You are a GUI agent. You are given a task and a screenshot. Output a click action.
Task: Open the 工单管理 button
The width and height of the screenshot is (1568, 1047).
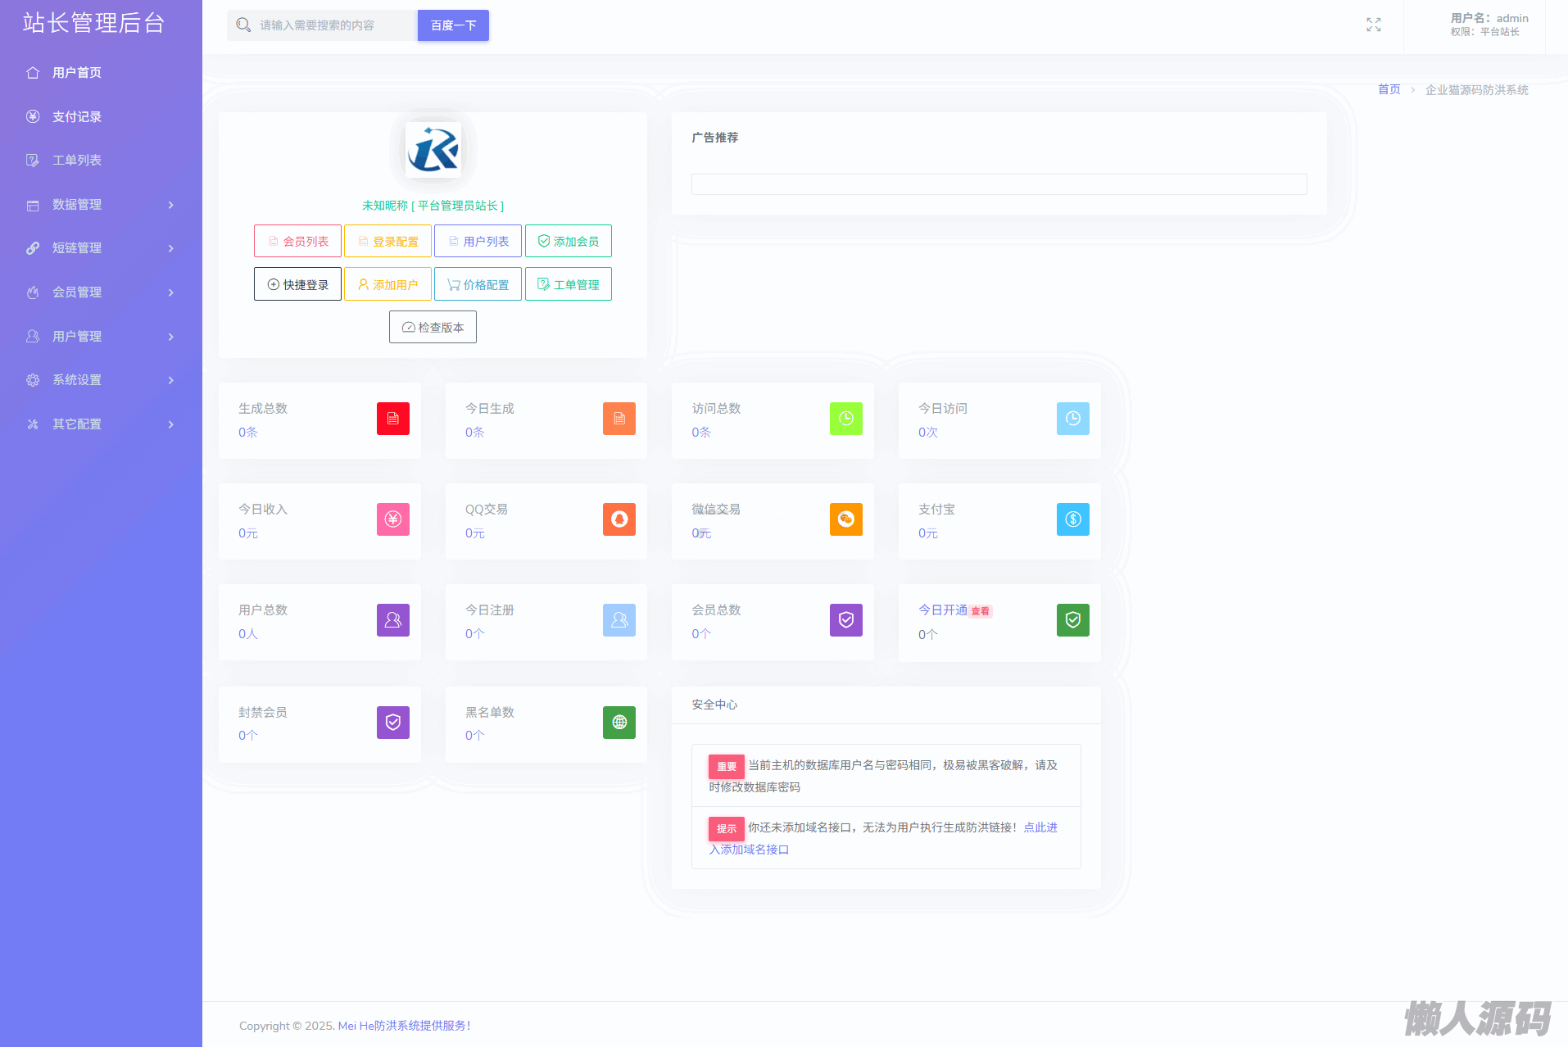[x=569, y=284]
